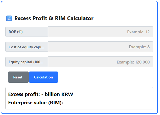Image resolution: width=160 pixels, height=115 pixels.
Task: Run the RIM computation with the Calculation button
Action: click(43, 77)
